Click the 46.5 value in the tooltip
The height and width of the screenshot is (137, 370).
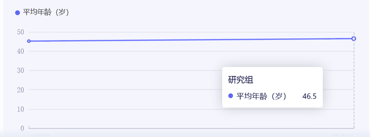309,96
